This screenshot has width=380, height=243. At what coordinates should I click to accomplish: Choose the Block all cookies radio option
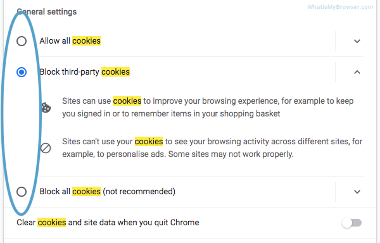point(22,192)
